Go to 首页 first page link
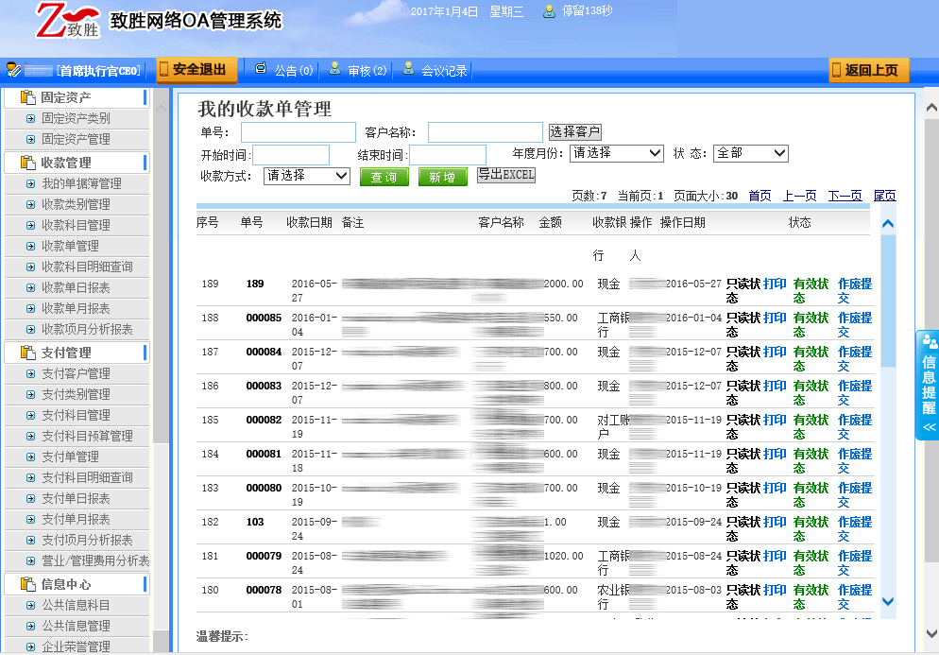Image resolution: width=939 pixels, height=655 pixels. [760, 196]
